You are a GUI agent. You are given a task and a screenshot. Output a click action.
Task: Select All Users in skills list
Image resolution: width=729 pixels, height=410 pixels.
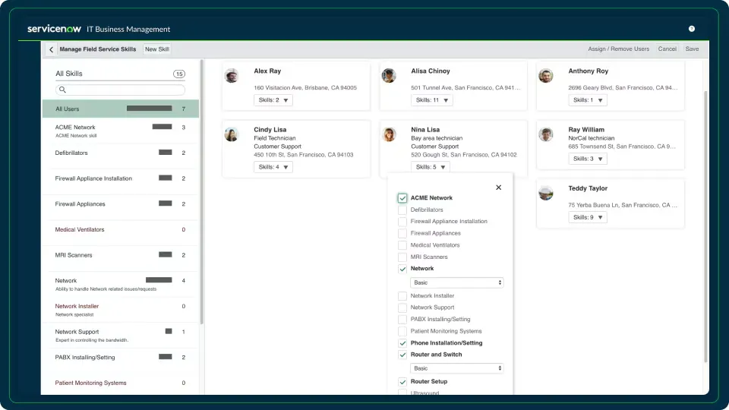click(x=121, y=109)
